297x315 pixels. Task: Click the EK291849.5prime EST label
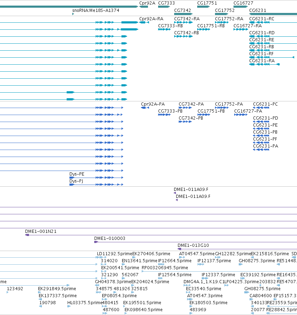coord(57,289)
